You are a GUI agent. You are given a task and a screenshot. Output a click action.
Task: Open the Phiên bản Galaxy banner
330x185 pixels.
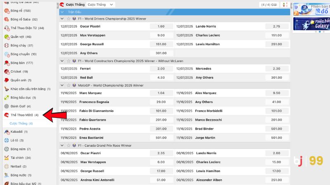coord(312,24)
